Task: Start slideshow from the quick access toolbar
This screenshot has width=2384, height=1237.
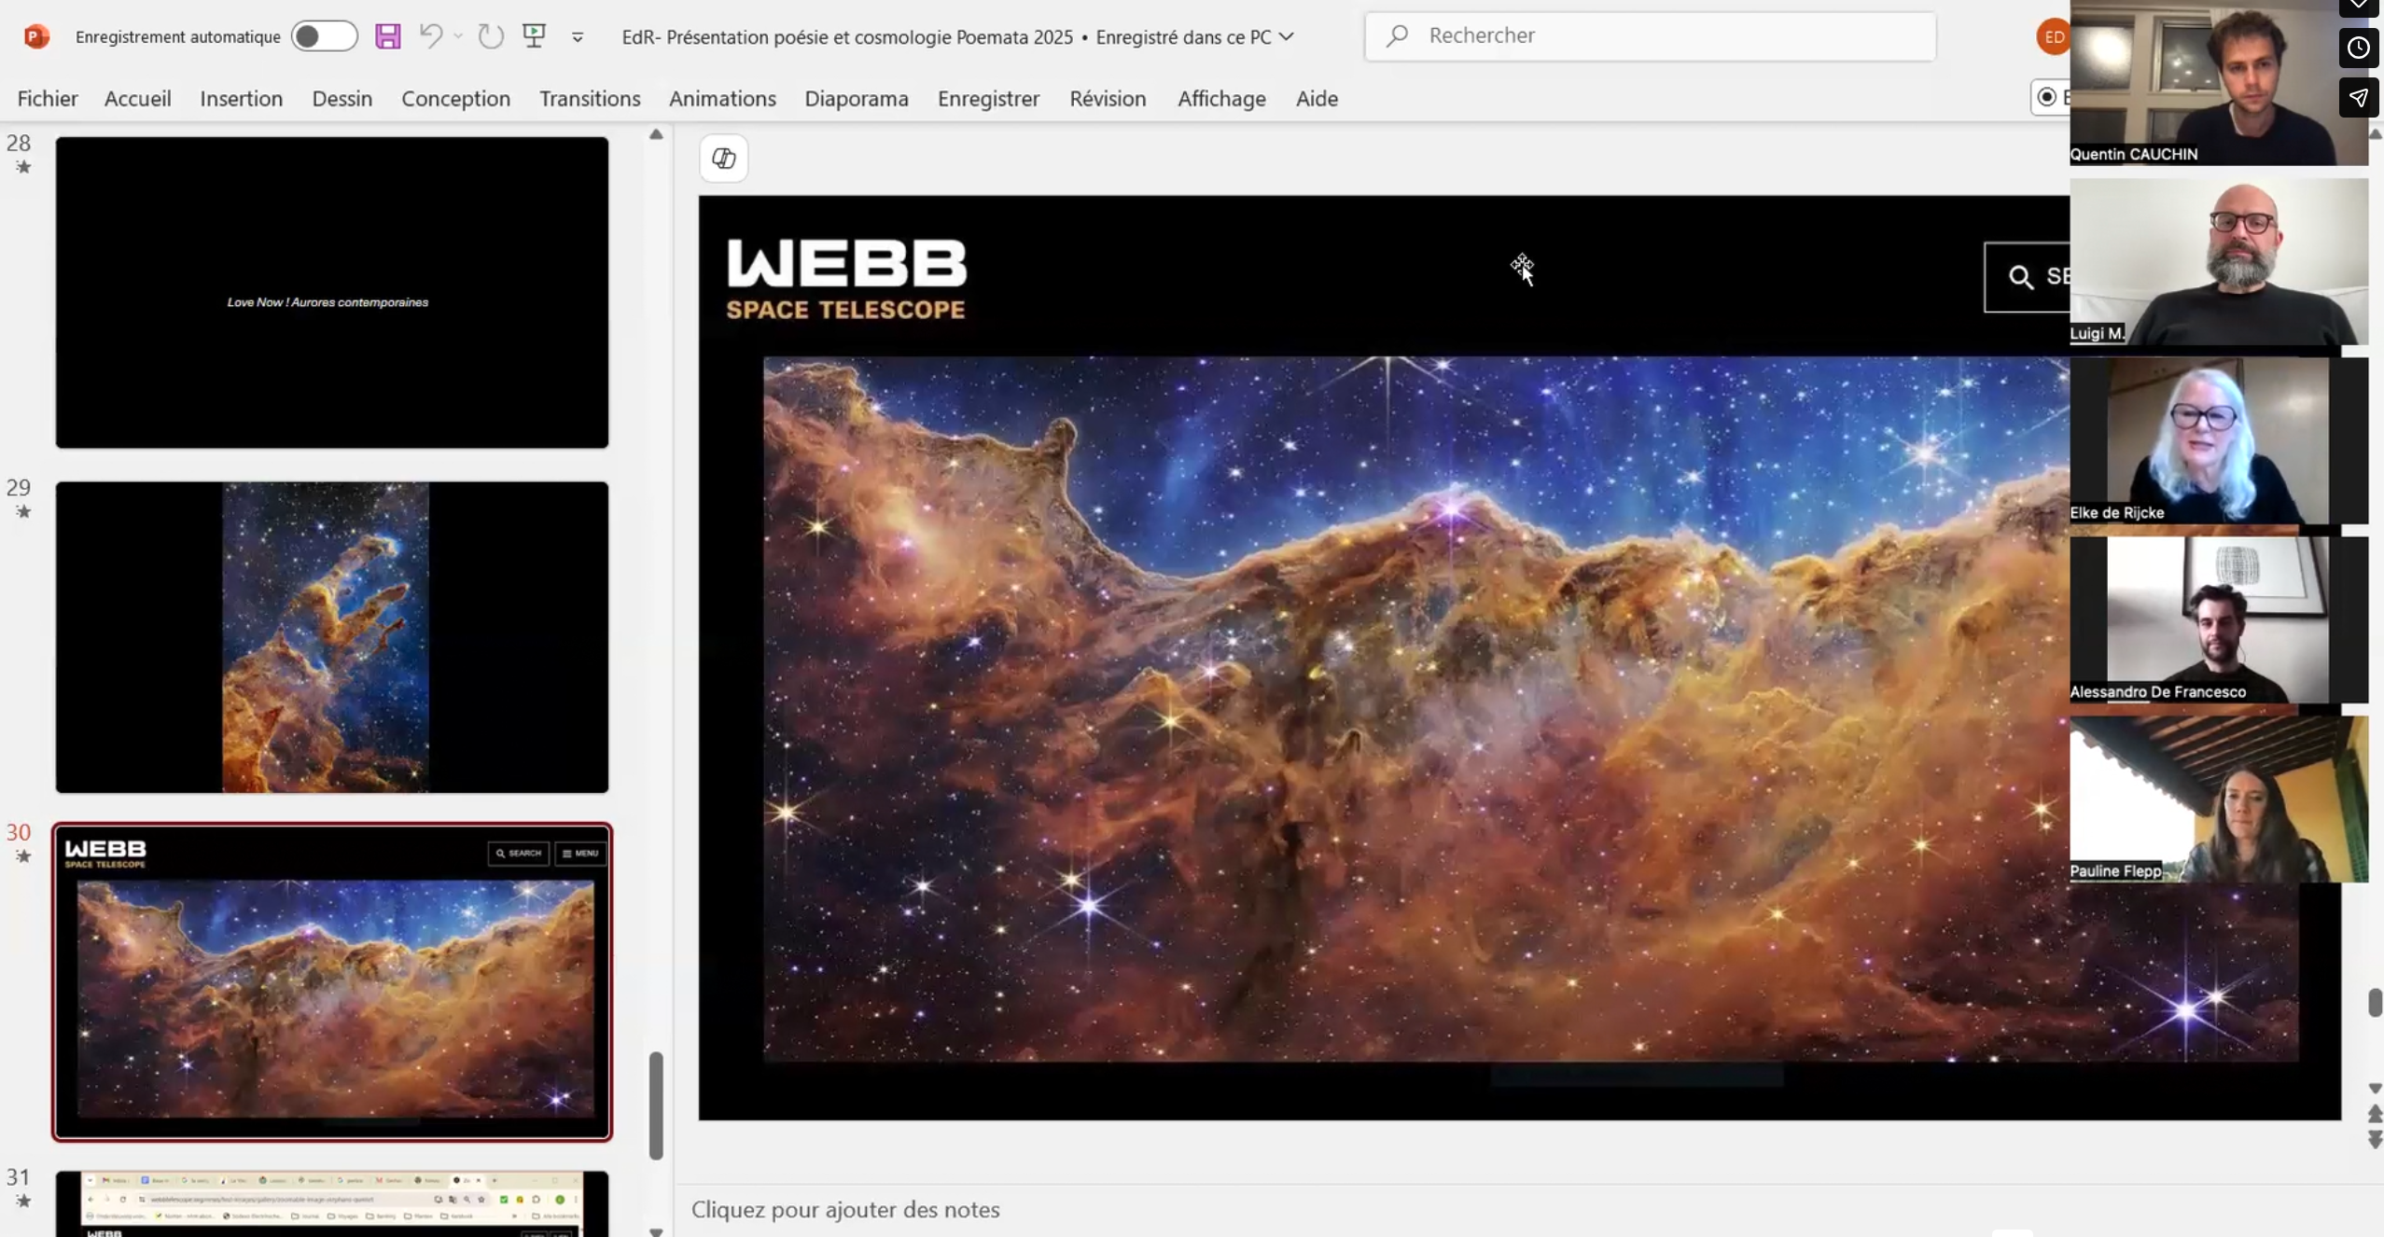Action: point(534,35)
